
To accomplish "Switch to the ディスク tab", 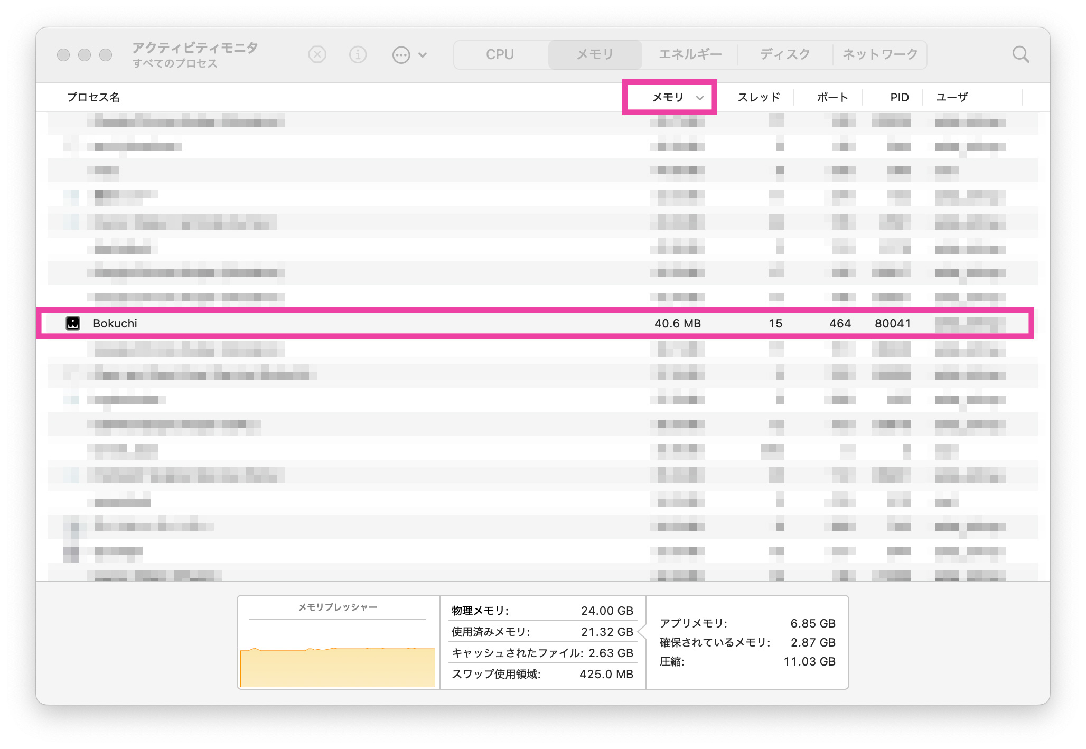I will point(785,54).
